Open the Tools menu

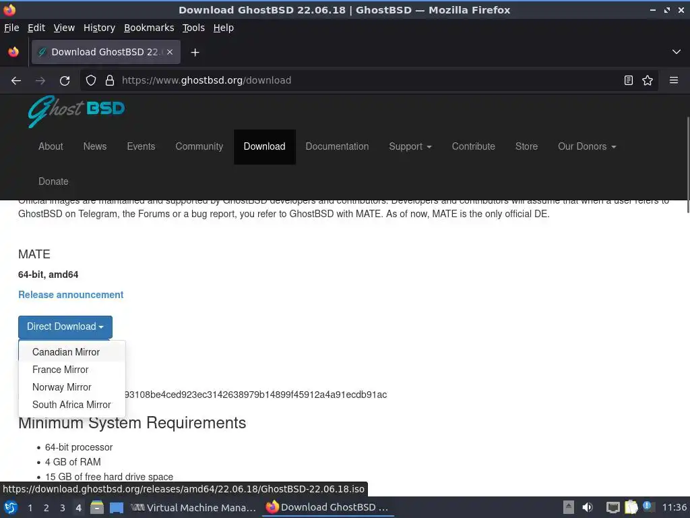click(193, 28)
